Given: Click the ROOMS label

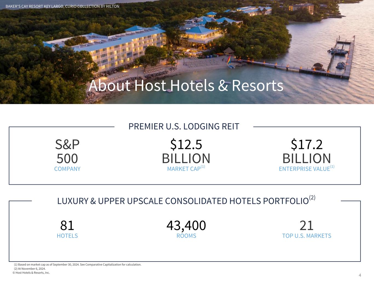Looking at the screenshot, I should coord(186,236).
